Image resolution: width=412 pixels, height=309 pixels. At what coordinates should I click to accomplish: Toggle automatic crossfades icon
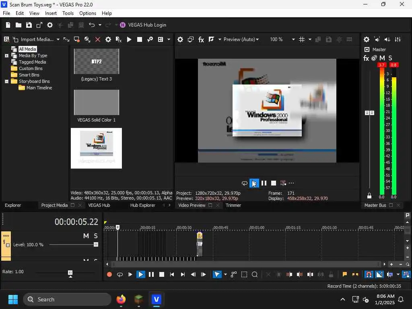379,274
